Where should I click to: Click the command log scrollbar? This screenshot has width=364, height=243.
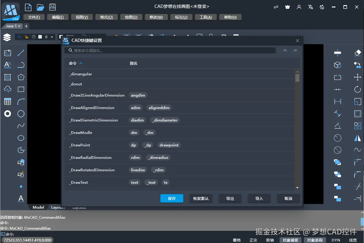[362, 221]
